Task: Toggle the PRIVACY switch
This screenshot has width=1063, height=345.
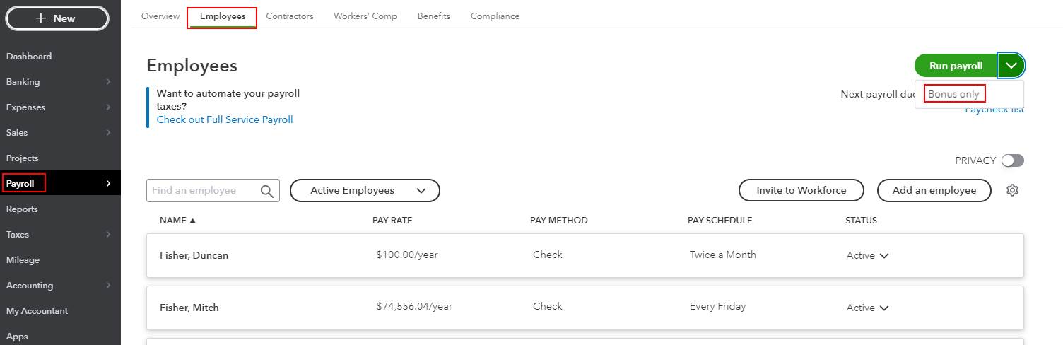Action: click(1012, 160)
